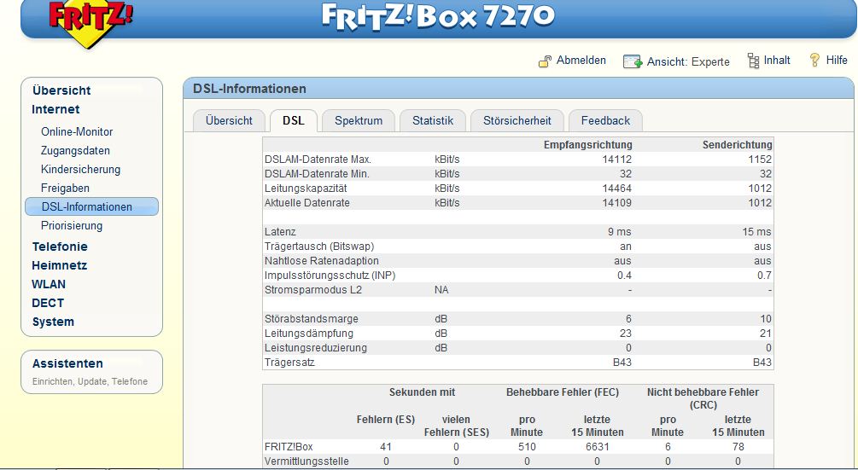858x470 pixels.
Task: Expand the Telefonie menu section
Action: point(60,247)
